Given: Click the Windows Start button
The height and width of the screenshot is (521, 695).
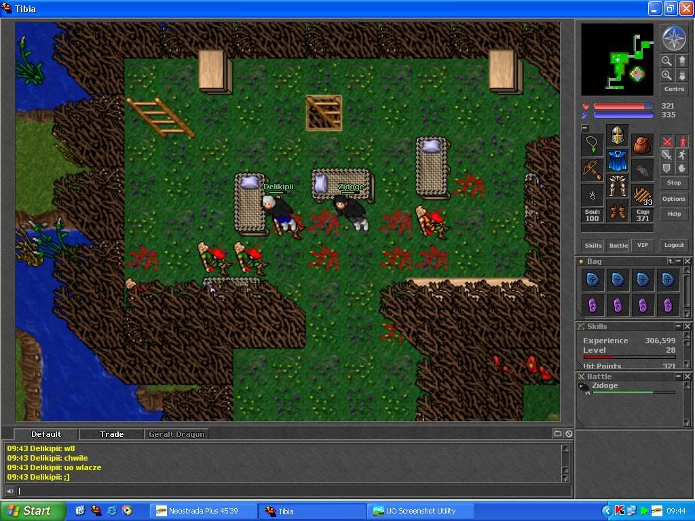Looking at the screenshot, I should click(x=33, y=511).
